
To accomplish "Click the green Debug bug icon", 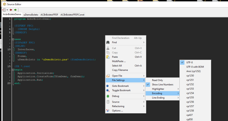I will pyautogui.click(x=108, y=96).
